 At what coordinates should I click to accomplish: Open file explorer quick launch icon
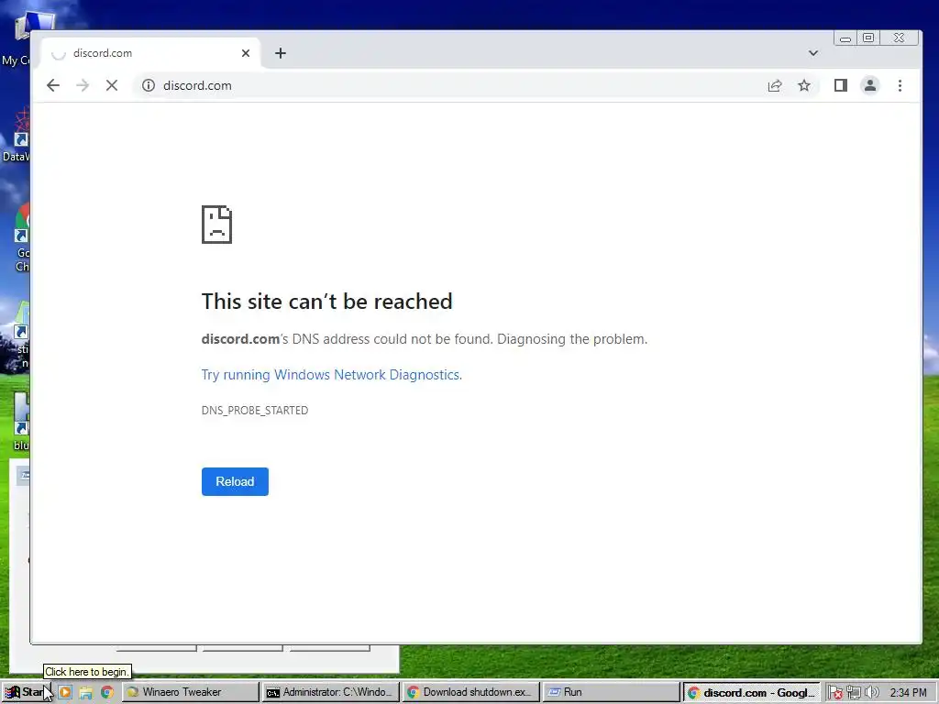pyautogui.click(x=86, y=693)
